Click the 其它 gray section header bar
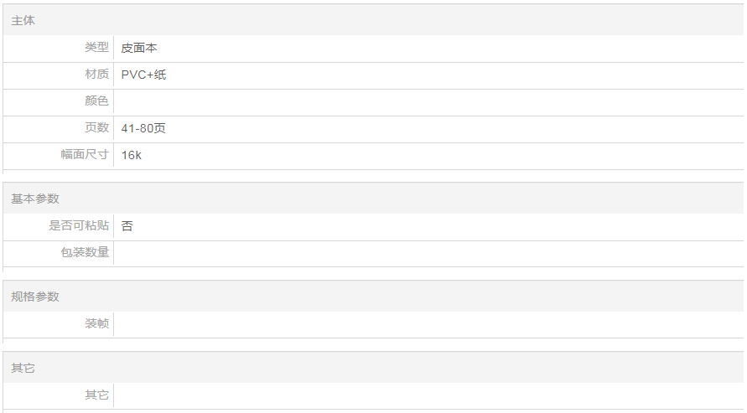The image size is (747, 413). tap(373, 368)
